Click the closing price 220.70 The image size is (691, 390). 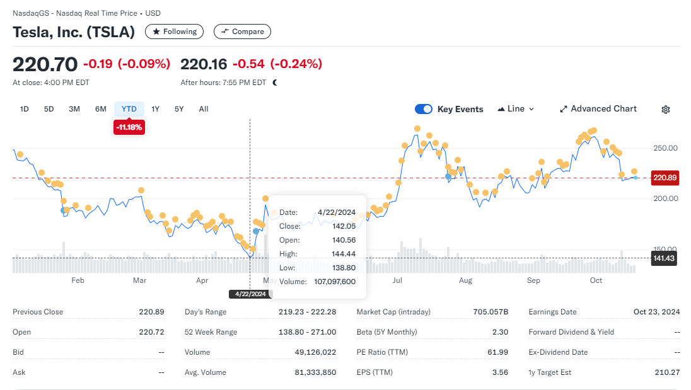(x=45, y=64)
